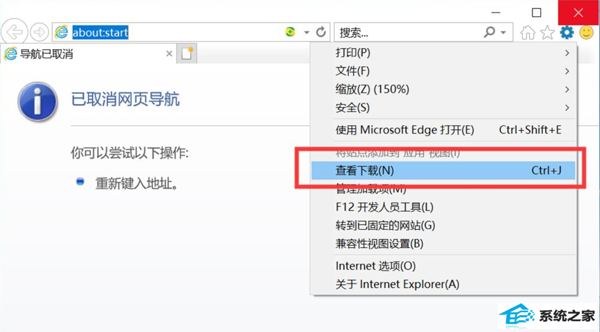This screenshot has width=600, height=332.
Task: Open the Home page via house icon
Action: [x=528, y=32]
